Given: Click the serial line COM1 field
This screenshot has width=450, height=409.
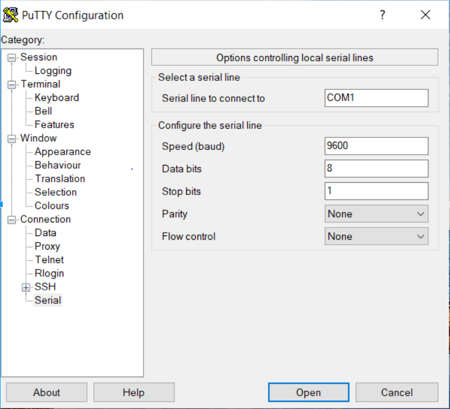Looking at the screenshot, I should 376,98.
